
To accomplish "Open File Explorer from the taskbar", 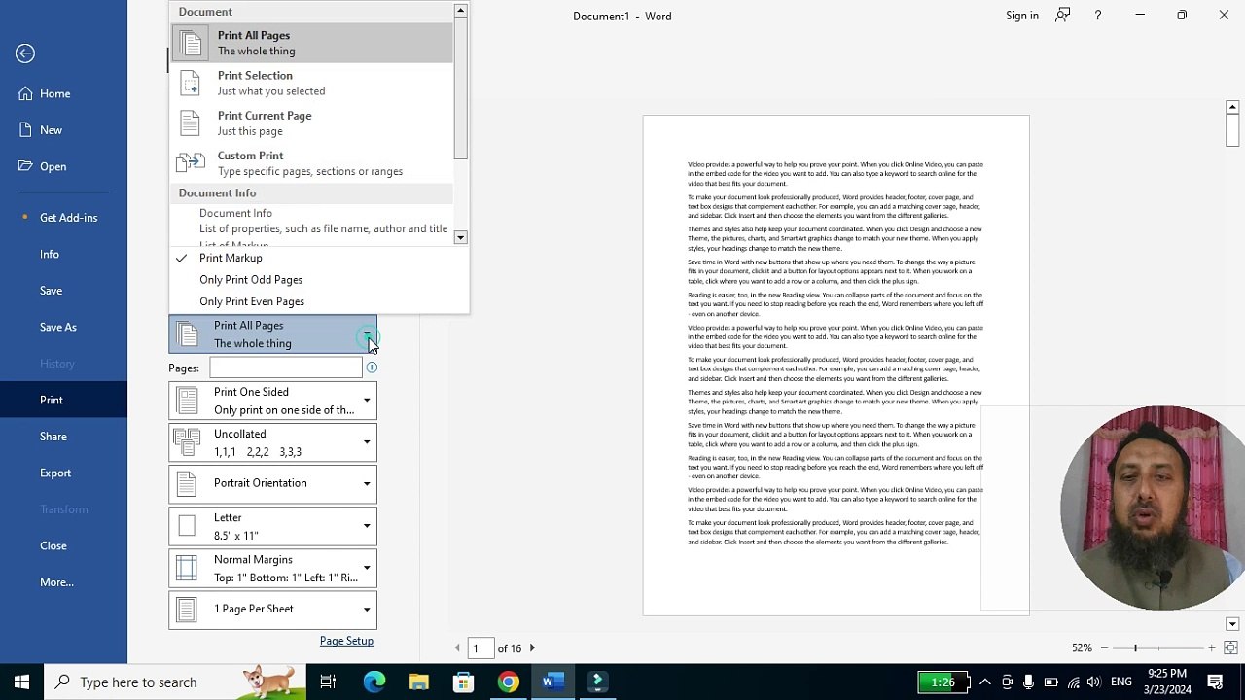I will coord(419,682).
